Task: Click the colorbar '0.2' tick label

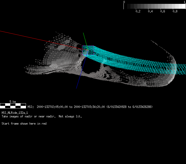Action: click(138, 11)
